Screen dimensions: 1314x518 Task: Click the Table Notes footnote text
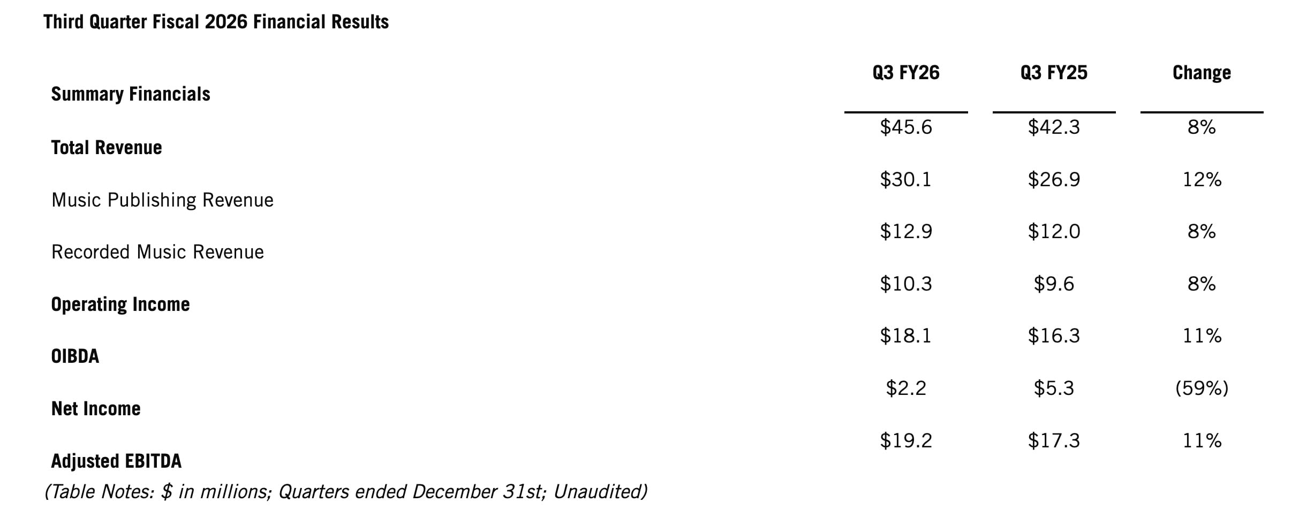tap(346, 492)
